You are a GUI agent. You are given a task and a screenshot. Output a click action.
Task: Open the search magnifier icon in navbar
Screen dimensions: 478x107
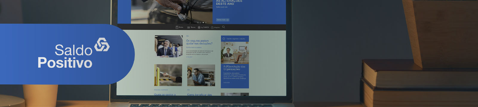click(x=223, y=27)
